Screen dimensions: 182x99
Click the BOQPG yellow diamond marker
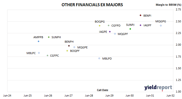pyautogui.click(x=99, y=26)
